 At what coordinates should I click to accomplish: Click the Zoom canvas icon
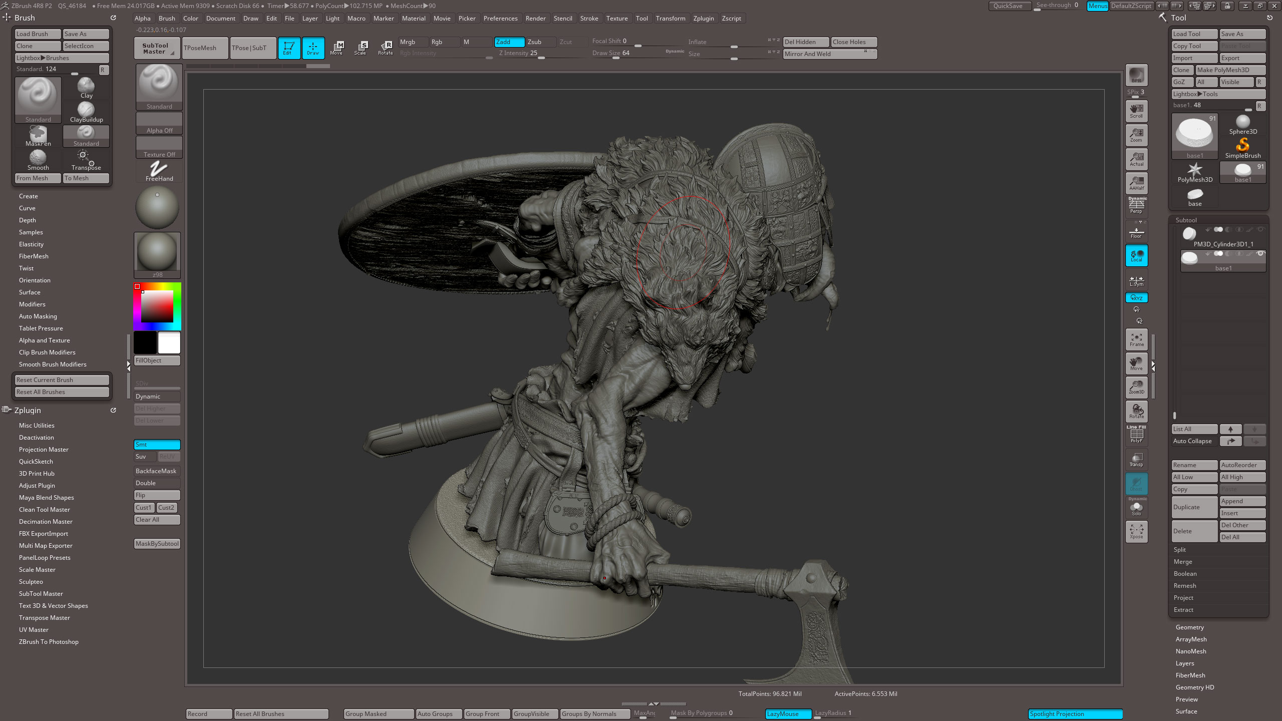[x=1136, y=135]
